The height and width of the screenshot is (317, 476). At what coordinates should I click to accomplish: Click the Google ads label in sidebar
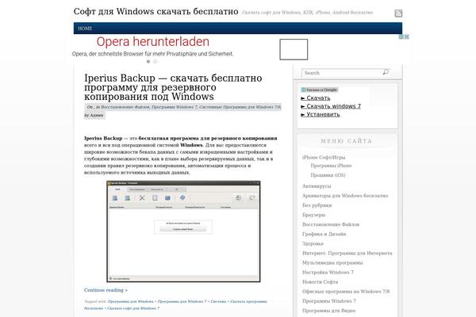(320, 90)
